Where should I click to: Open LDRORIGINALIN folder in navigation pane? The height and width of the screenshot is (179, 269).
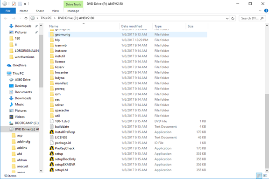pos(24,51)
